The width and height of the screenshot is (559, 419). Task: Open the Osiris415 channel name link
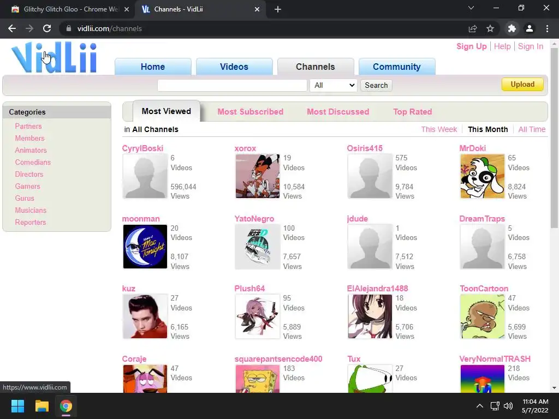click(x=365, y=148)
